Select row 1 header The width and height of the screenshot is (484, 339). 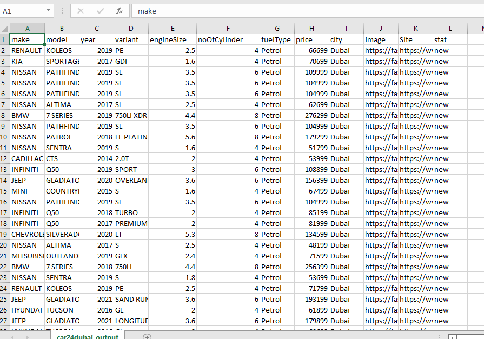click(5, 39)
